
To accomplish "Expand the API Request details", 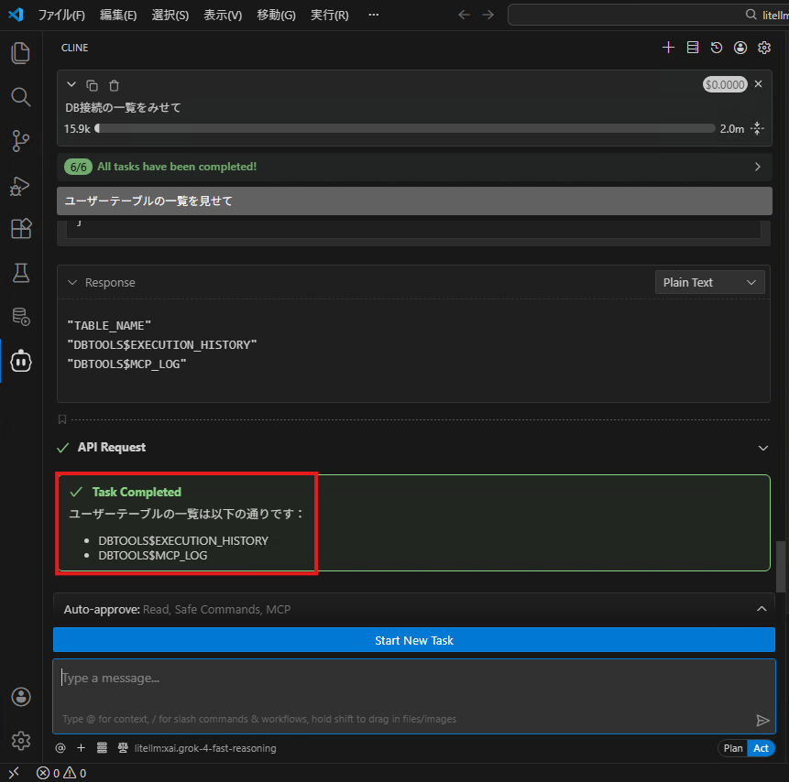I will pyautogui.click(x=762, y=448).
